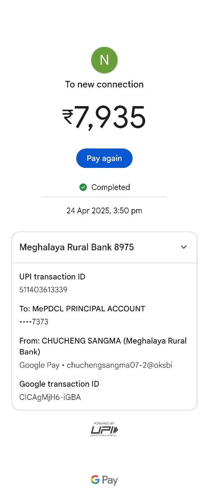Click the Google Pay G logo
Viewport: 209px width, 494px height.
point(95,480)
